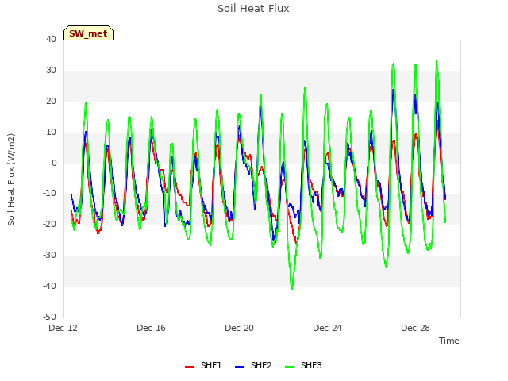Click the Dec 20 x-axis label

coord(240,328)
